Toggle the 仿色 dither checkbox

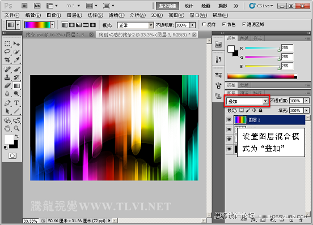pyautogui.click(x=224, y=24)
